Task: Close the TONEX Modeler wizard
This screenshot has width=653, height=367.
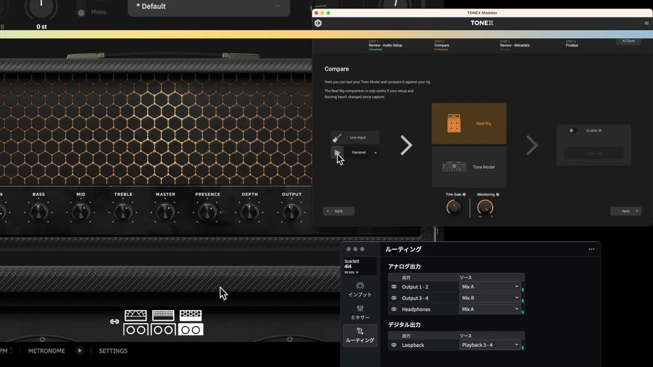Action: (629, 41)
